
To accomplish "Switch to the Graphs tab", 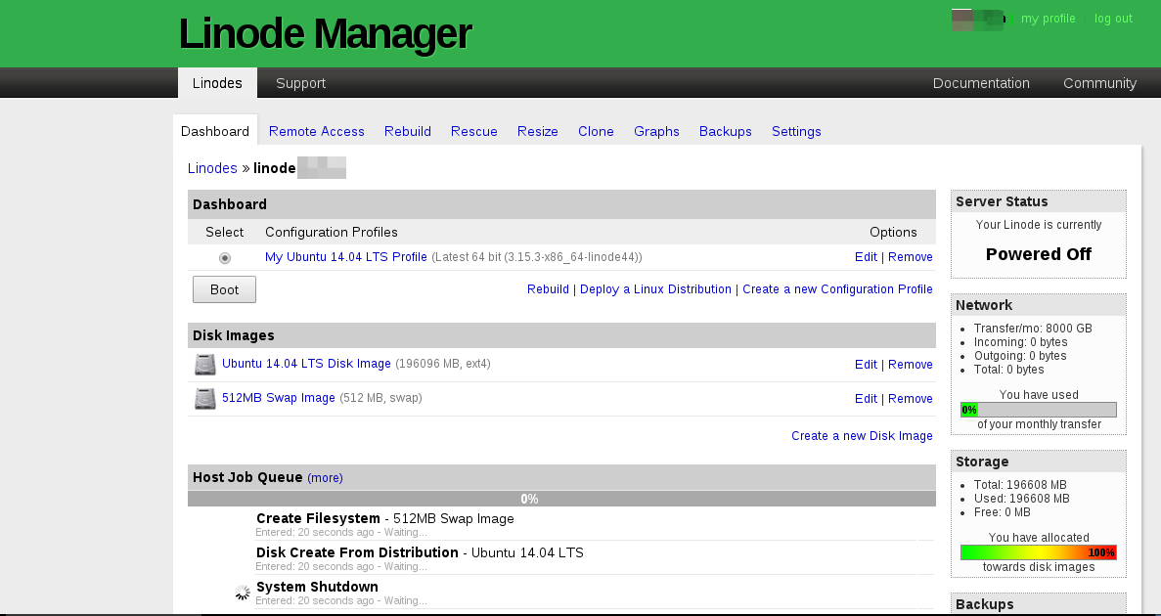I will tap(656, 131).
